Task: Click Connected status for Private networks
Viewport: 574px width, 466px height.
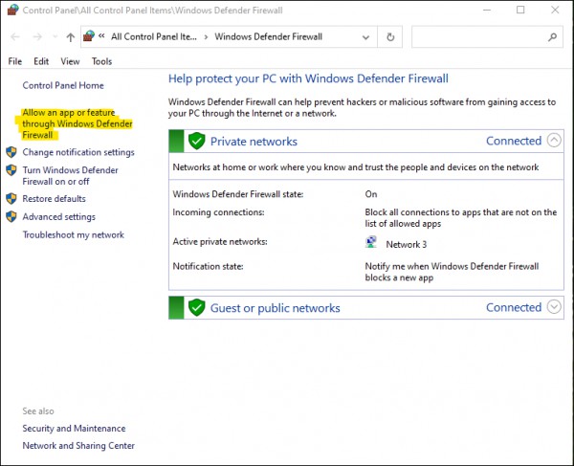Action: (514, 141)
